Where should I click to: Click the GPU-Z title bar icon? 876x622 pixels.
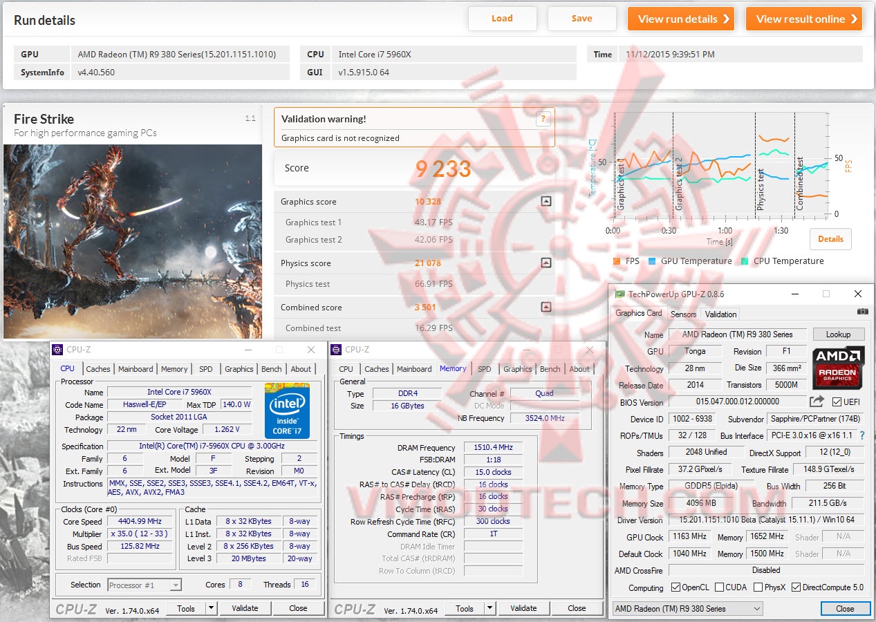[x=619, y=294]
